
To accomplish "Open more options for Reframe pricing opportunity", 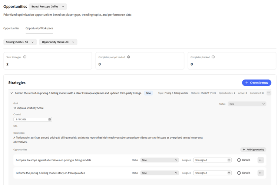I will click(x=261, y=173).
